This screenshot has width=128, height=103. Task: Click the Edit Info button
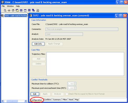pyautogui.click(x=38, y=44)
